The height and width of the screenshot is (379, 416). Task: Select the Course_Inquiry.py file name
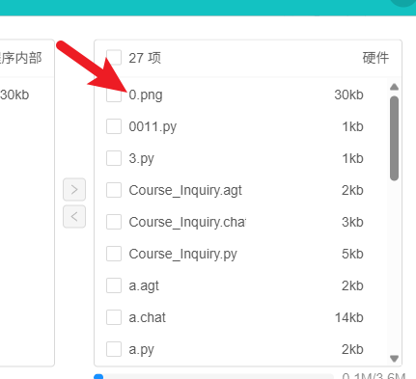pyautogui.click(x=182, y=255)
